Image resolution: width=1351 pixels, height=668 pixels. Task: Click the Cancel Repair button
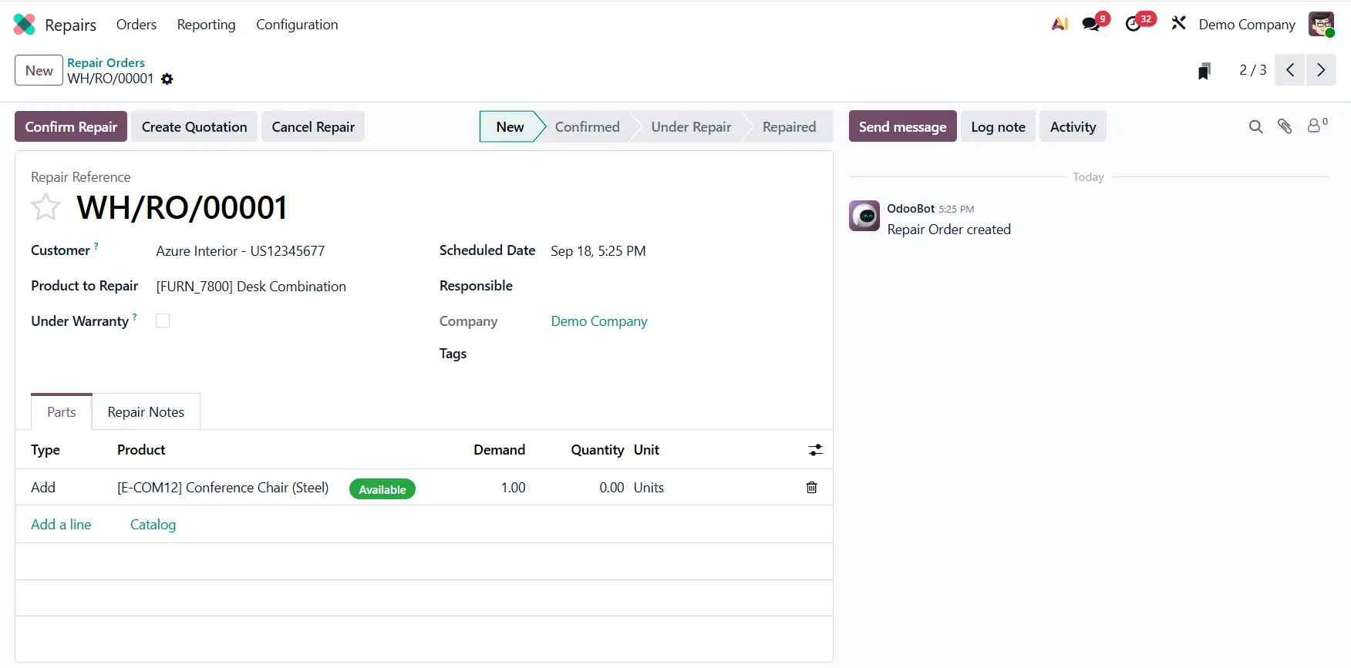(x=313, y=126)
